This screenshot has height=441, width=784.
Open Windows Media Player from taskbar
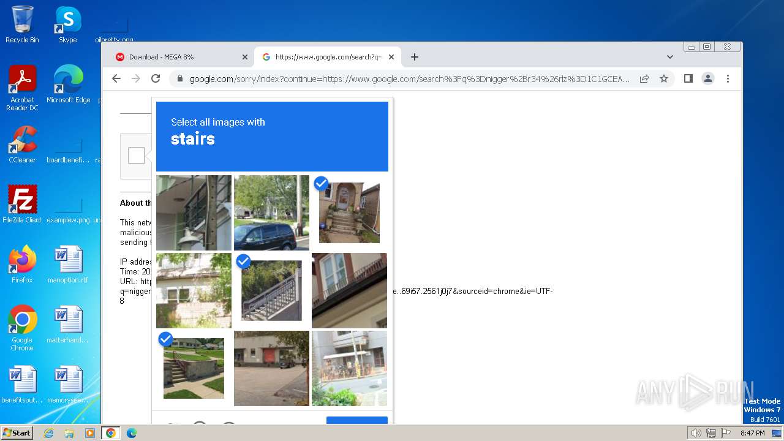[90, 433]
